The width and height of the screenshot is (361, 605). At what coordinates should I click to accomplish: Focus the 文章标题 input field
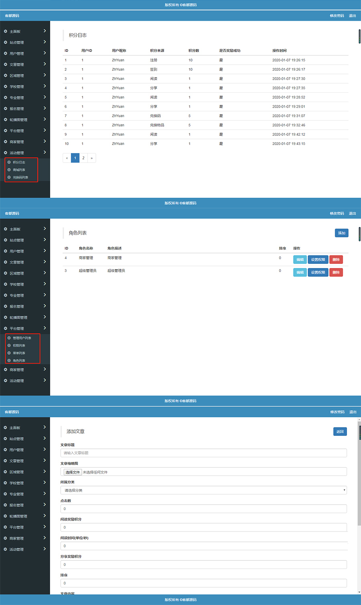coord(203,453)
